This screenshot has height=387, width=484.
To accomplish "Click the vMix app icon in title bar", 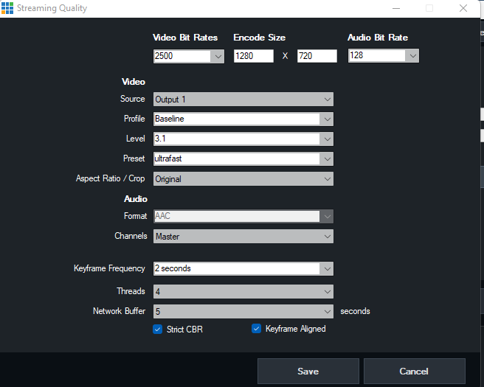I will coord(7,8).
